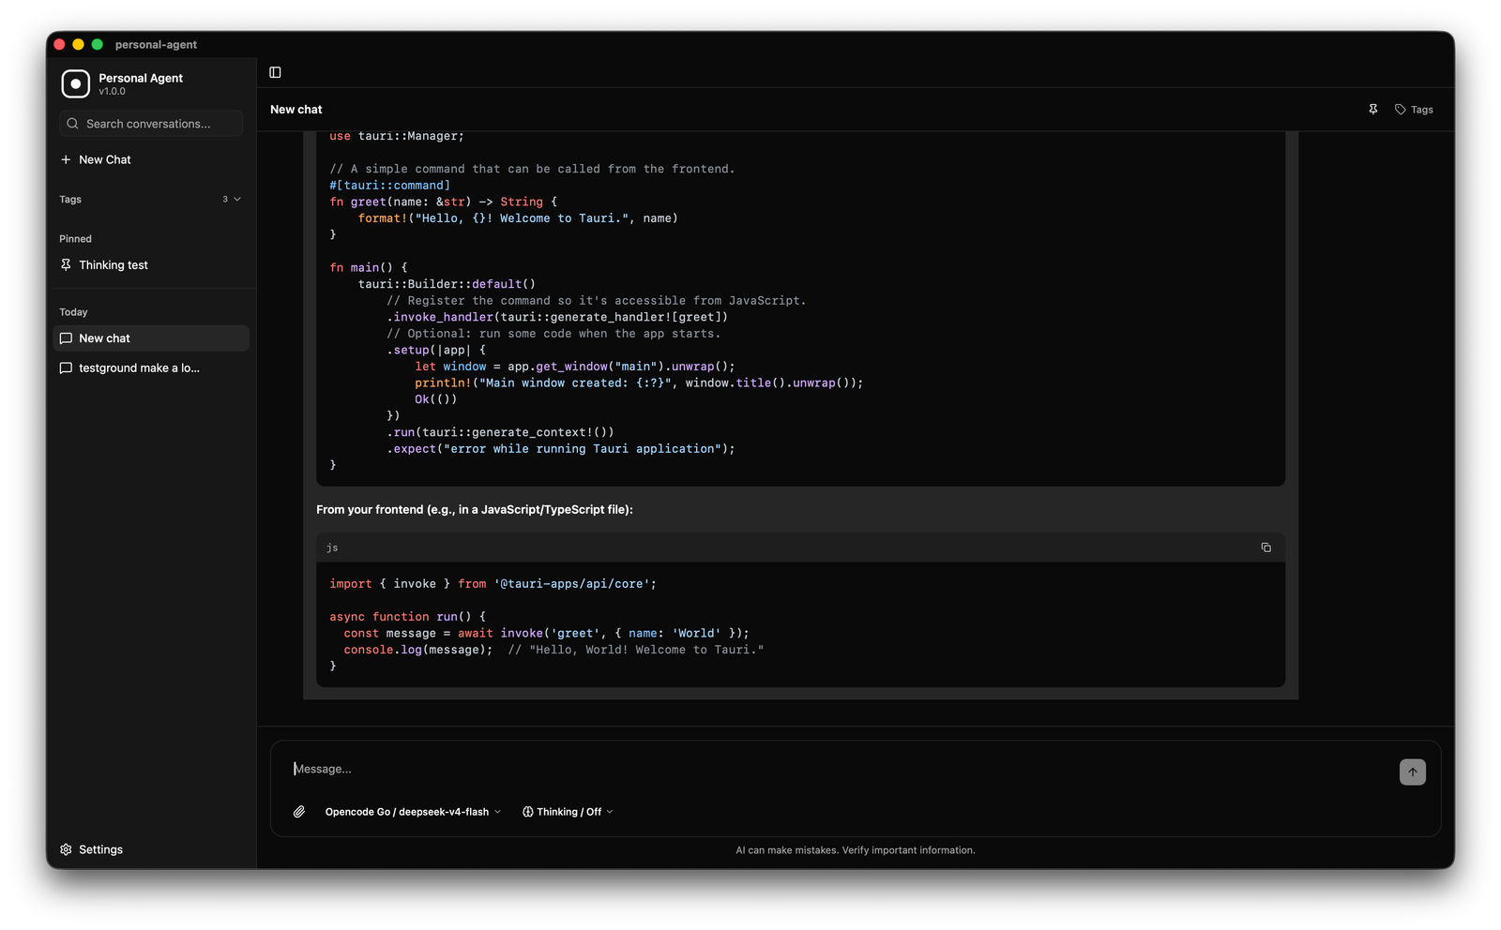Click the 'AI can make mistakes' notice
The width and height of the screenshot is (1501, 930).
coord(856,850)
